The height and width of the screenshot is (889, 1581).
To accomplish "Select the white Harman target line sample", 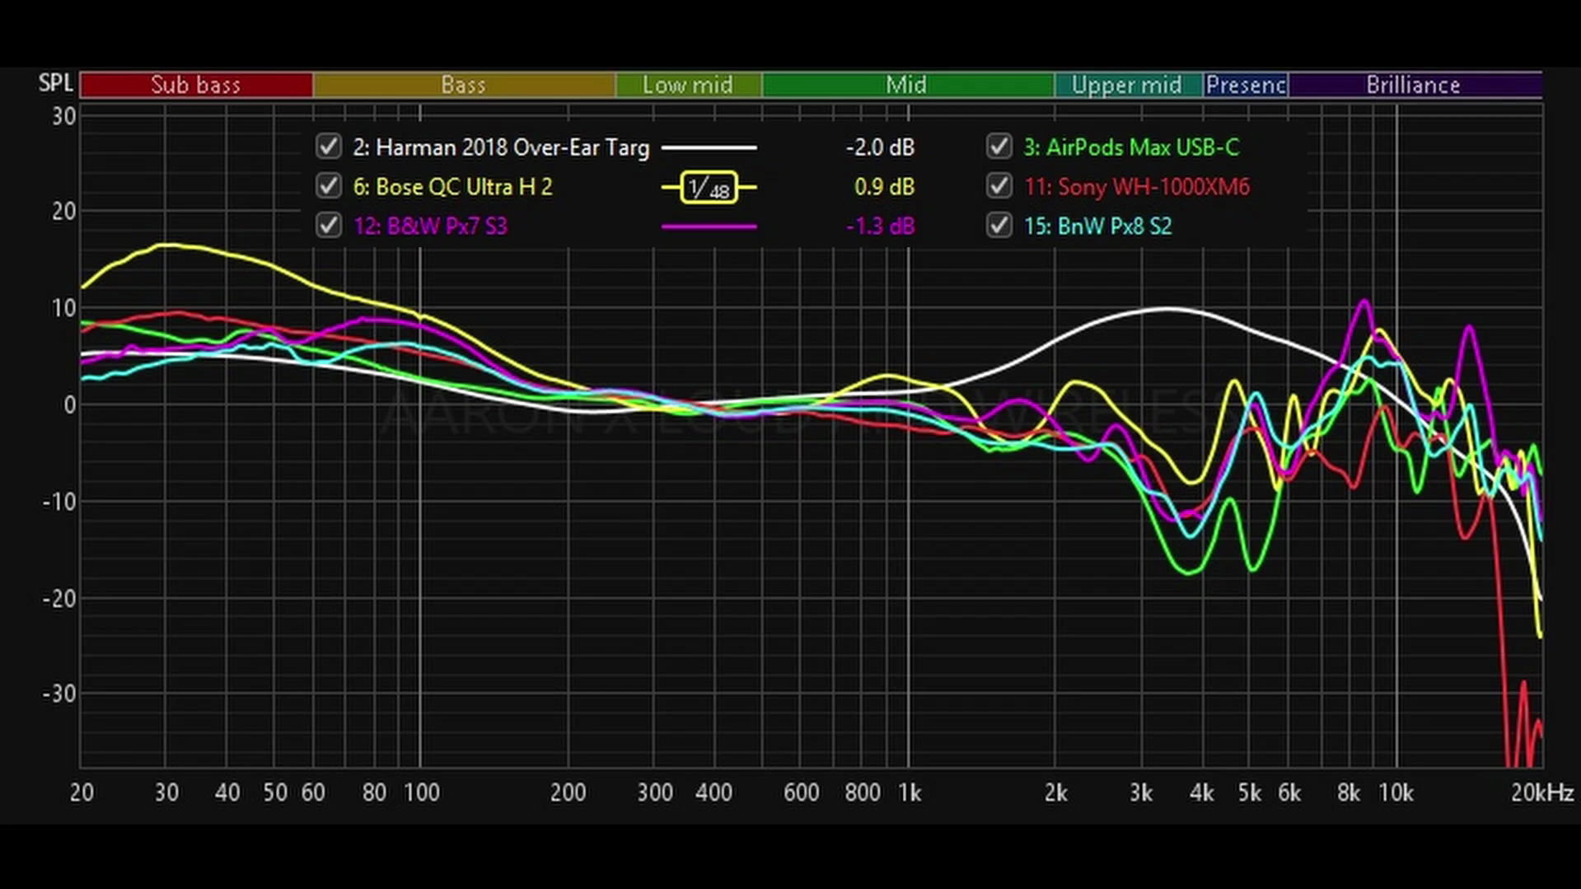I will pos(709,147).
